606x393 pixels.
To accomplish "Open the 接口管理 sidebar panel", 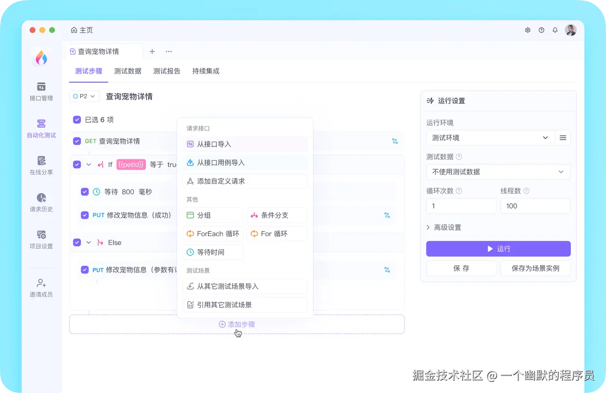I will coord(41,93).
